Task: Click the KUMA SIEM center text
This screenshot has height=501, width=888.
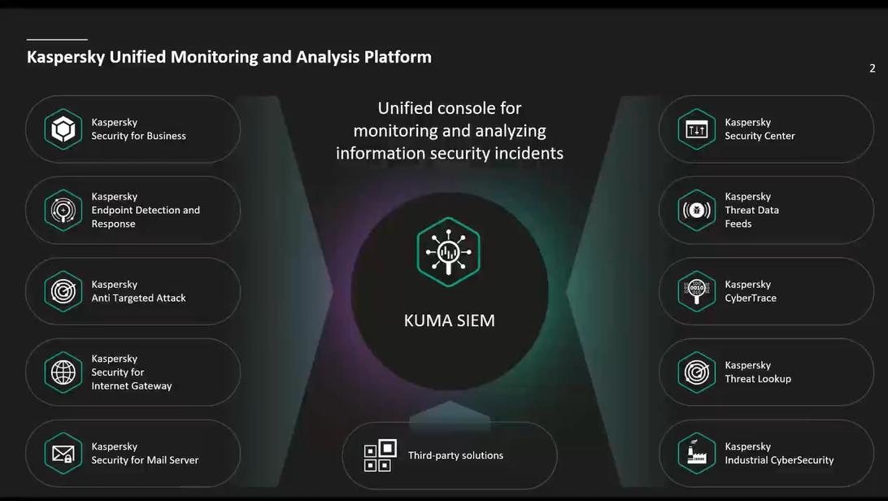Action: (450, 320)
